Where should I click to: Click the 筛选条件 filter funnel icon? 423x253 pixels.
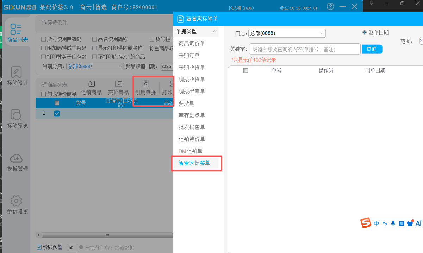pyautogui.click(x=44, y=23)
